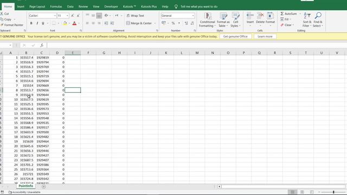Toggle Bold formatting
Image resolution: width=347 pixels, height=195 pixels.
point(31,23)
